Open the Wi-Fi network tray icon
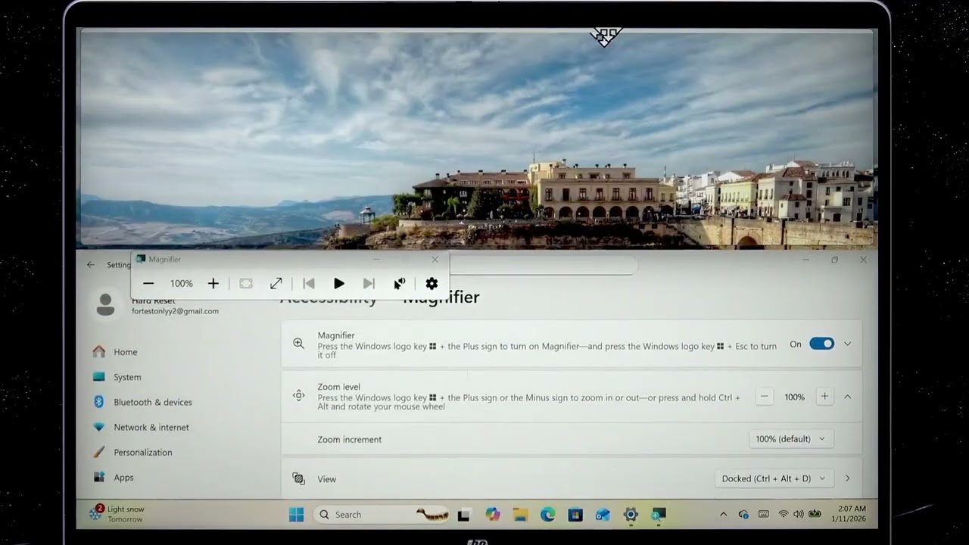 783,515
